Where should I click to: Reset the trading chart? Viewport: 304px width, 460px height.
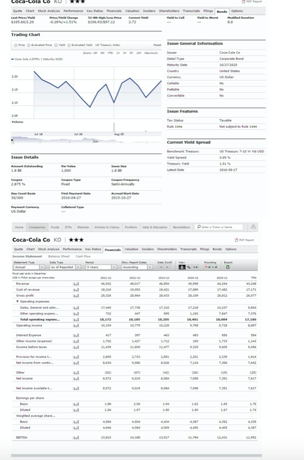(x=157, y=45)
